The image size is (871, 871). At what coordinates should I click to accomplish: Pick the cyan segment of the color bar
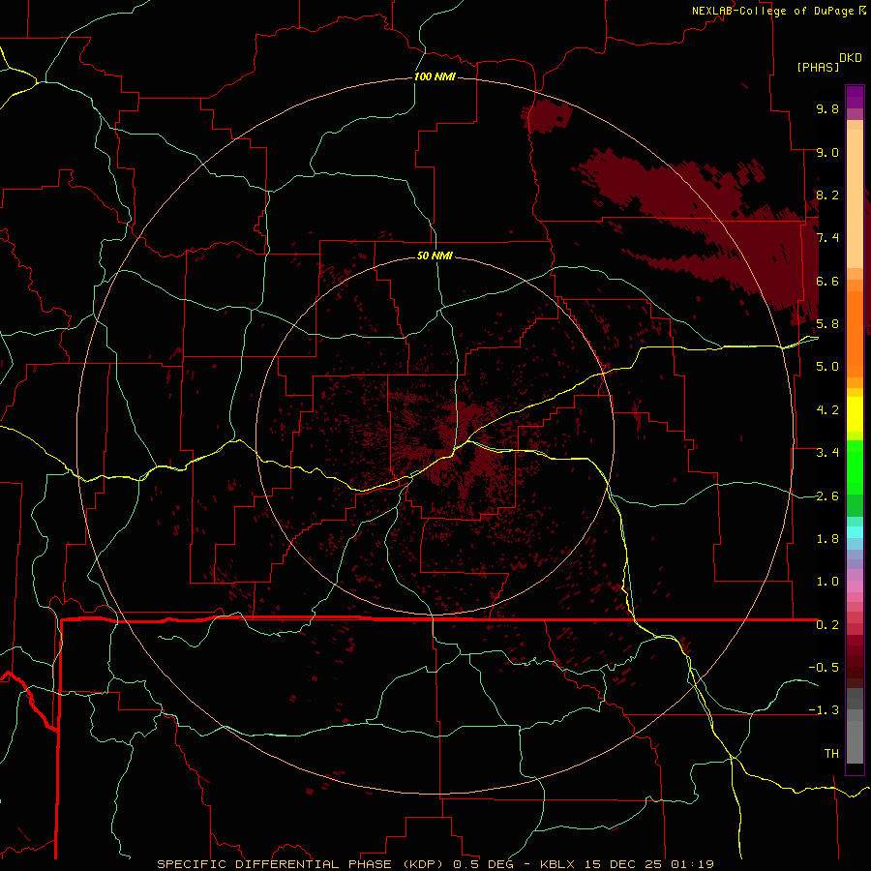click(855, 531)
